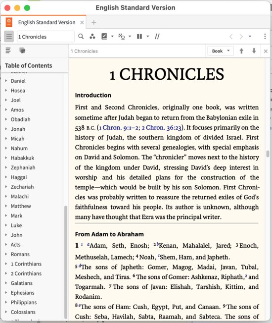Image resolution: width=272 pixels, height=323 pixels.
Task: Open the stacked pages icon in sidebar
Action: click(x=22, y=51)
